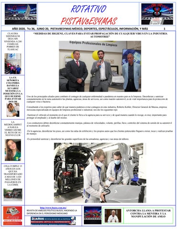Open the Claudia Sheinbaum Tlahuac sidebar headline
The width and height of the screenshot is (177, 229).
pyautogui.click(x=13, y=42)
